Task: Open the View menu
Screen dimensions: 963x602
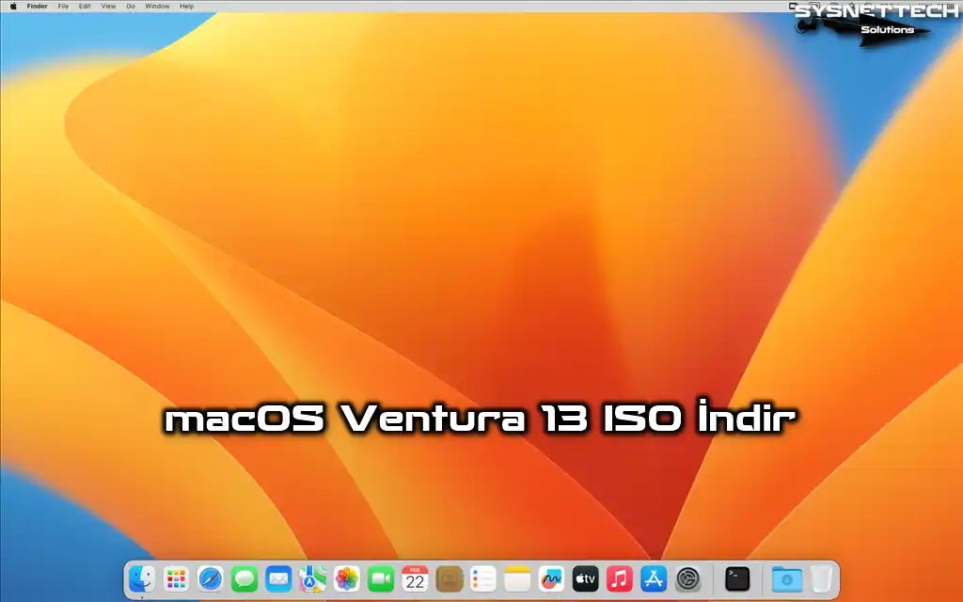Action: coord(108,7)
